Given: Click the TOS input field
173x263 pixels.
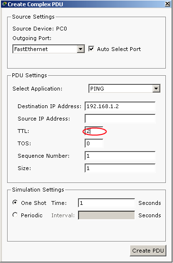Looking at the screenshot, I should (x=94, y=143).
